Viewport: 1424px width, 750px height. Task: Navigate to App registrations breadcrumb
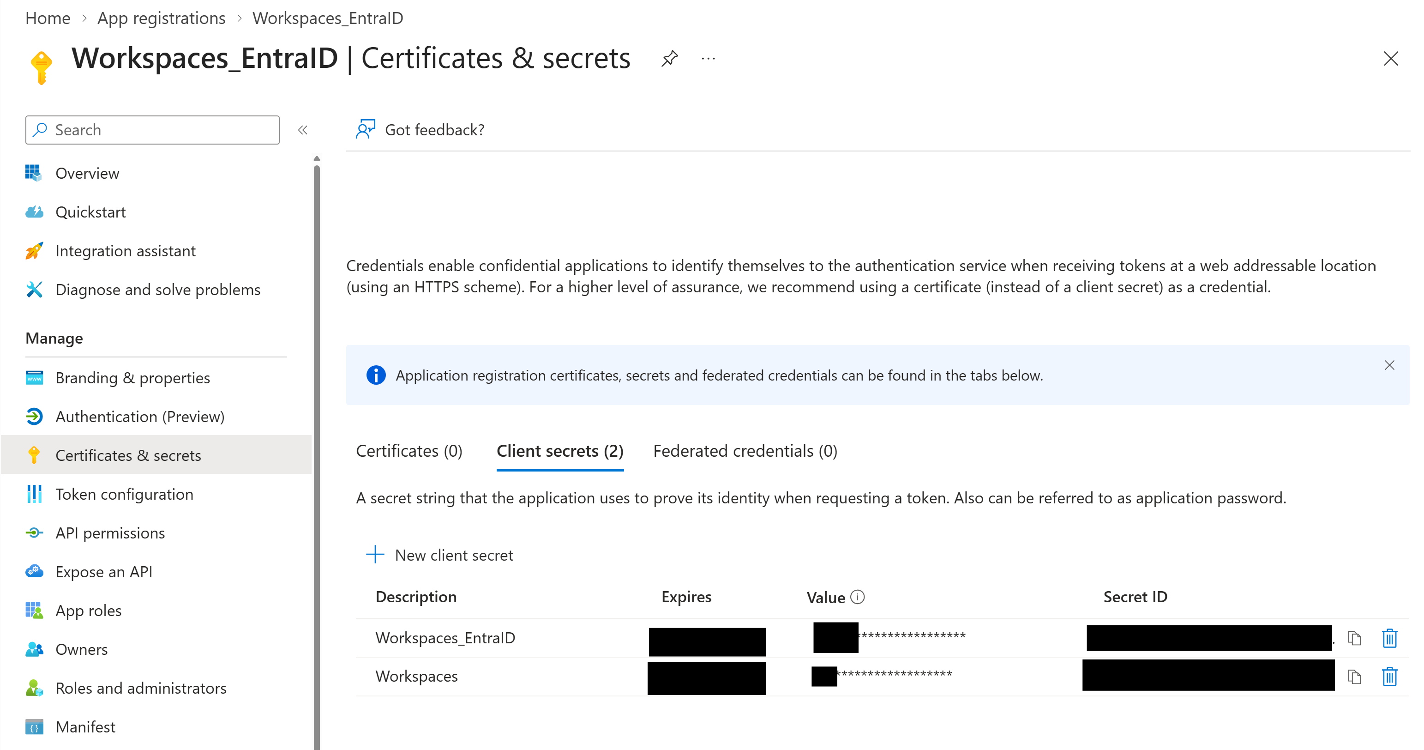162,18
